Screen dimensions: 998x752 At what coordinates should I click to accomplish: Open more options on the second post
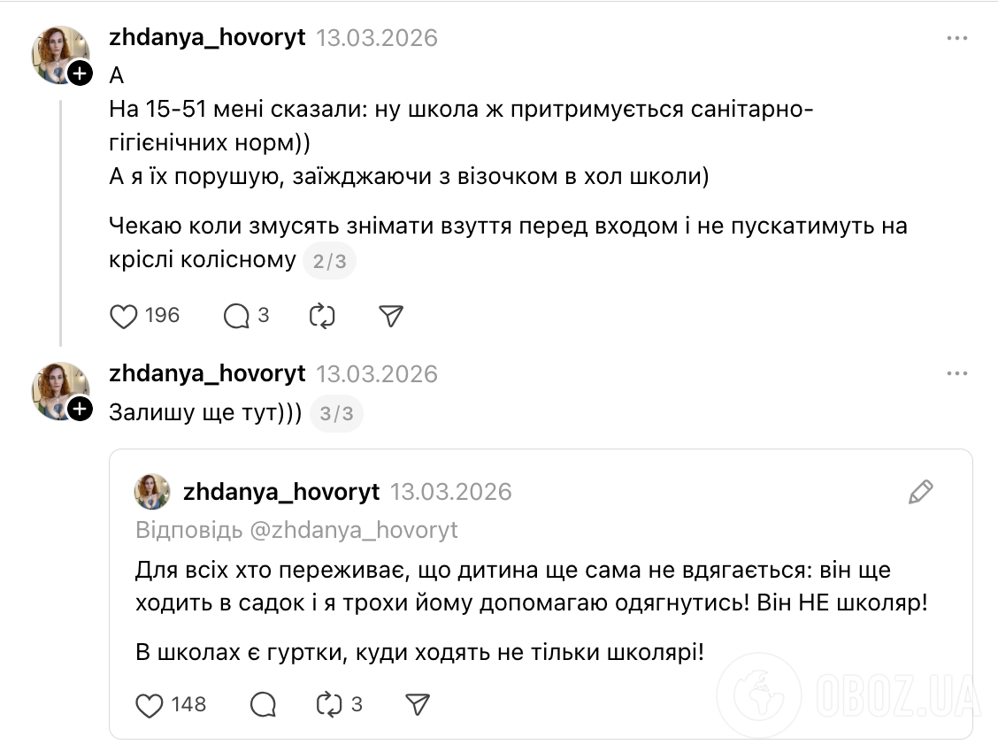point(957,373)
